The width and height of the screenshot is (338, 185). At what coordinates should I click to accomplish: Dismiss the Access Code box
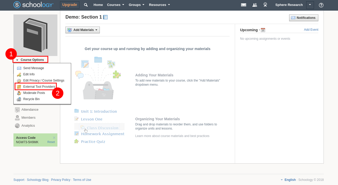pos(54,138)
